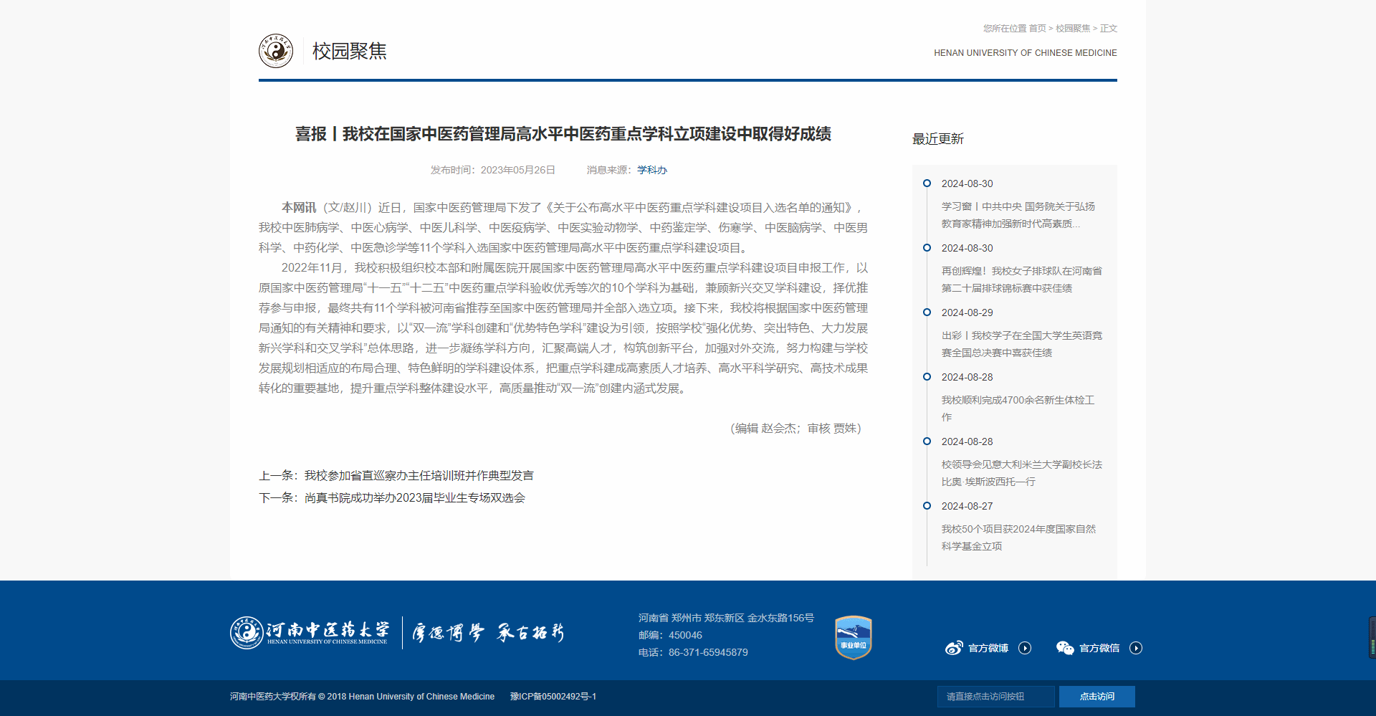This screenshot has width=1376, height=716.
Task: Open previous article about 省直巡察办主任培训班
Action: (419, 476)
